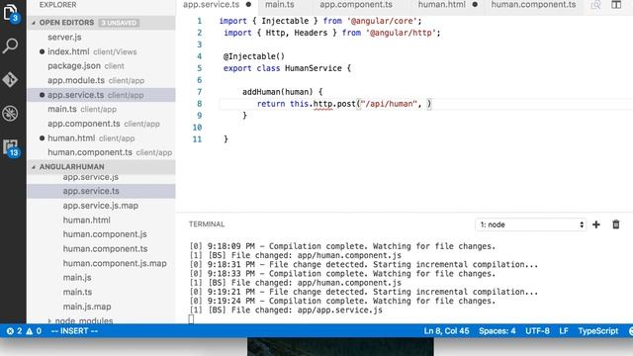
Task: Switch to app.component.ts editor tab
Action: 356,5
